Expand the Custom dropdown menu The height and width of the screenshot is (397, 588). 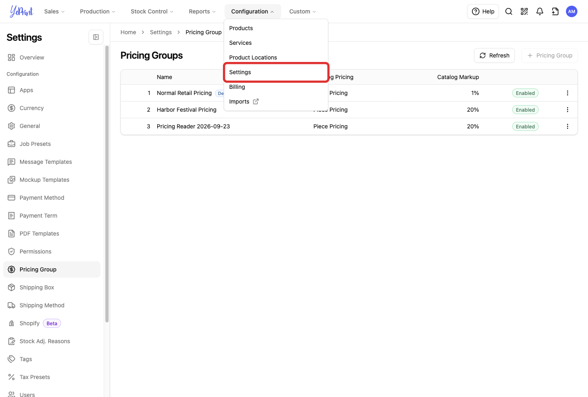click(x=303, y=11)
